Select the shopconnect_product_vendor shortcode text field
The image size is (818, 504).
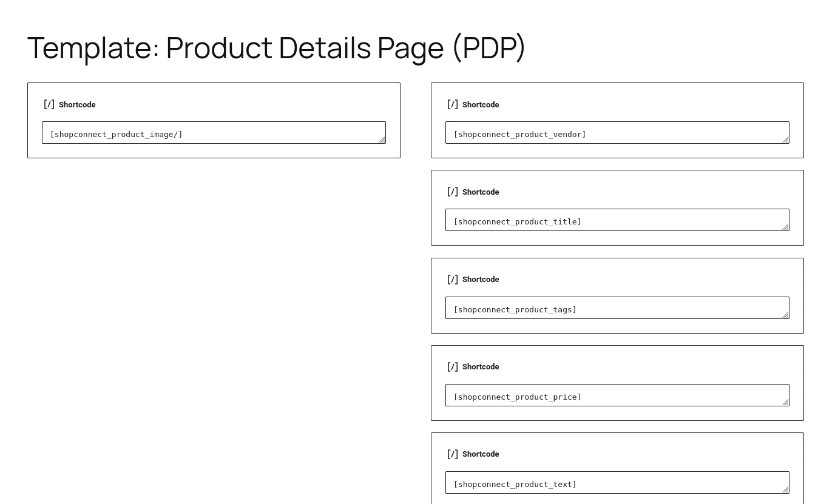coord(617,132)
